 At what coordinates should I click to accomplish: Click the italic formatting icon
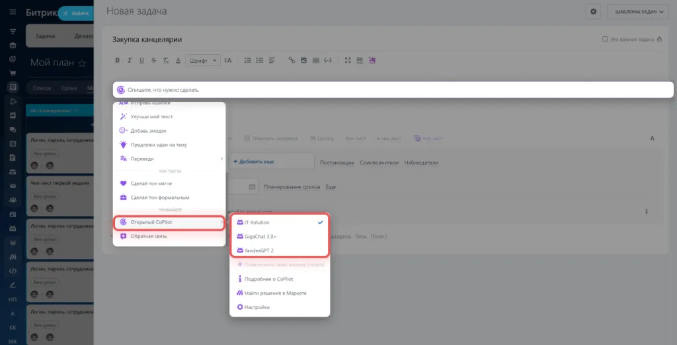(130, 60)
